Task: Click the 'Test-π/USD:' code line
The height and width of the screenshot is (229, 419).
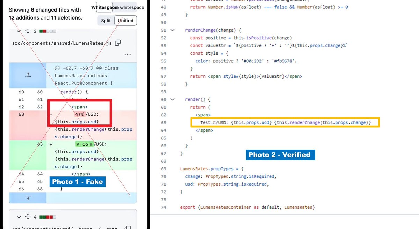Action: 285,123
